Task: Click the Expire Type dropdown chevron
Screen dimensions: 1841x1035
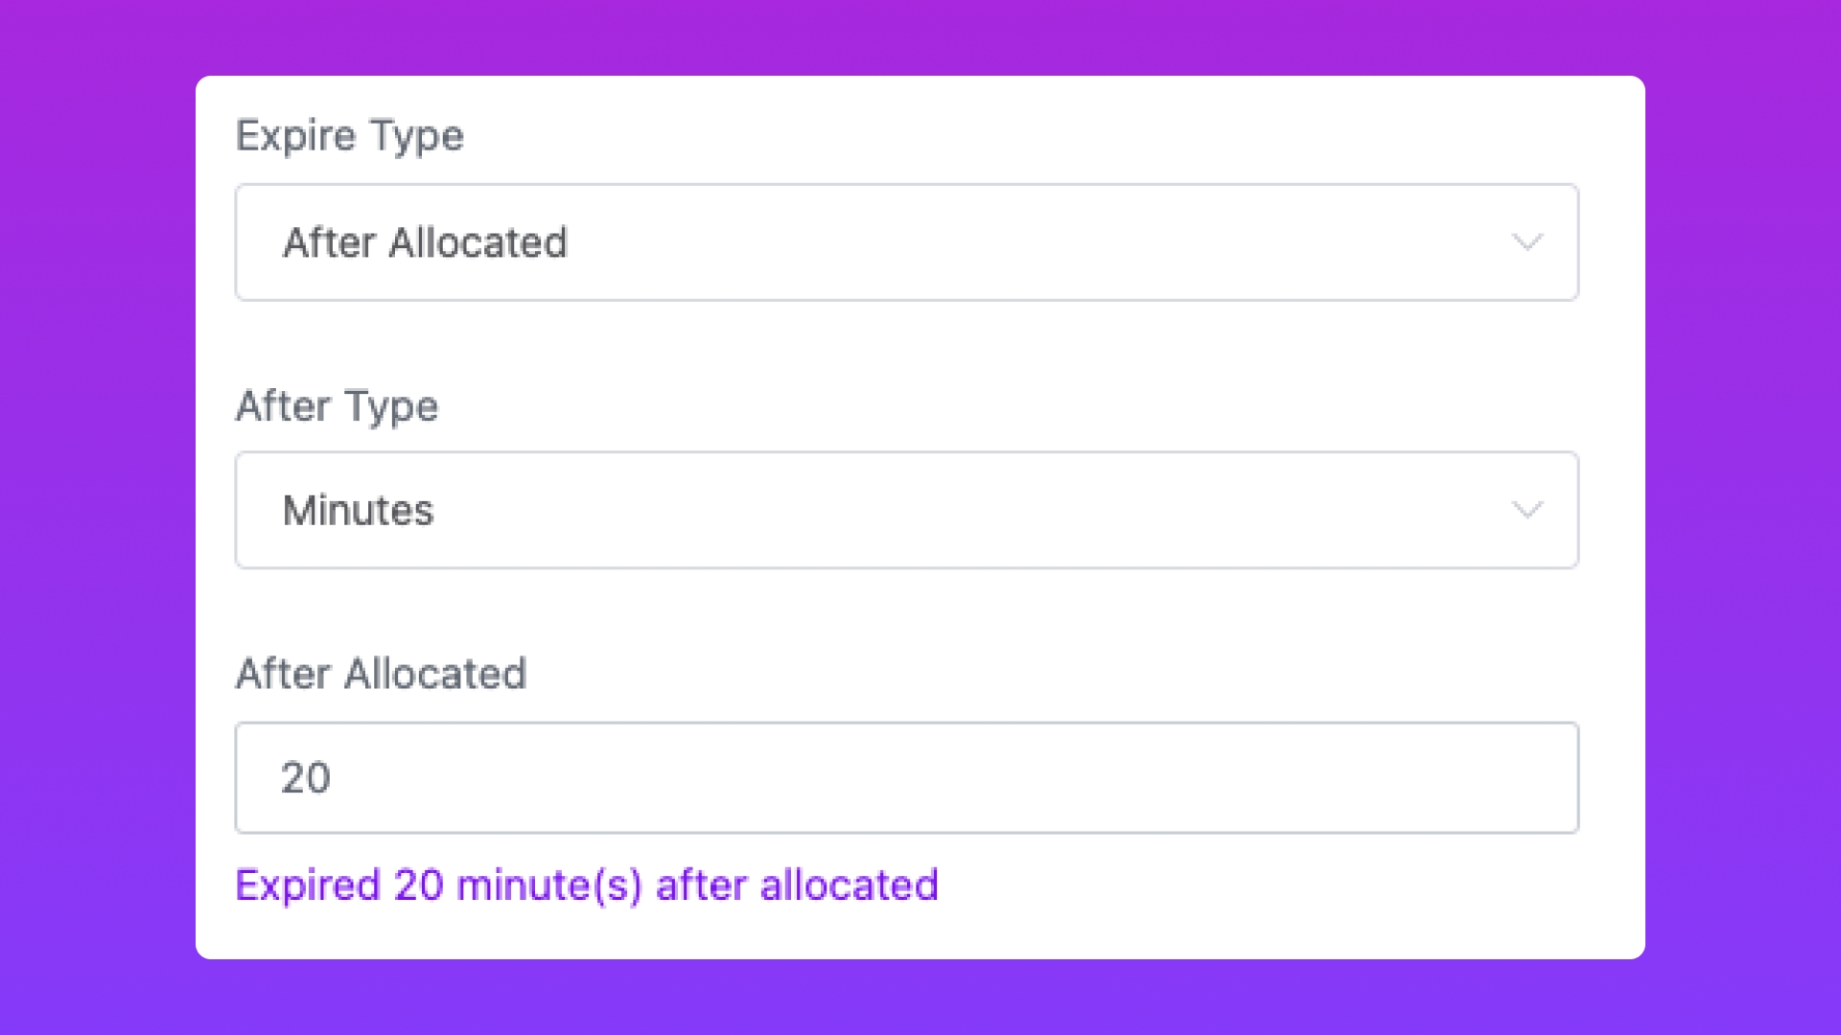Action: coord(1526,242)
